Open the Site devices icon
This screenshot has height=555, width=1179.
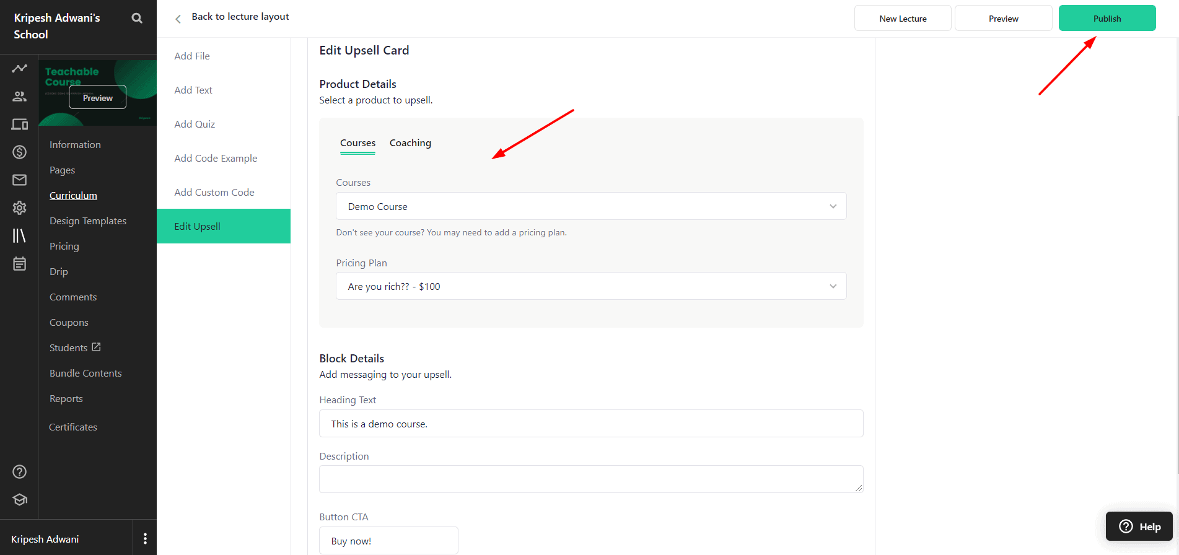click(x=19, y=125)
